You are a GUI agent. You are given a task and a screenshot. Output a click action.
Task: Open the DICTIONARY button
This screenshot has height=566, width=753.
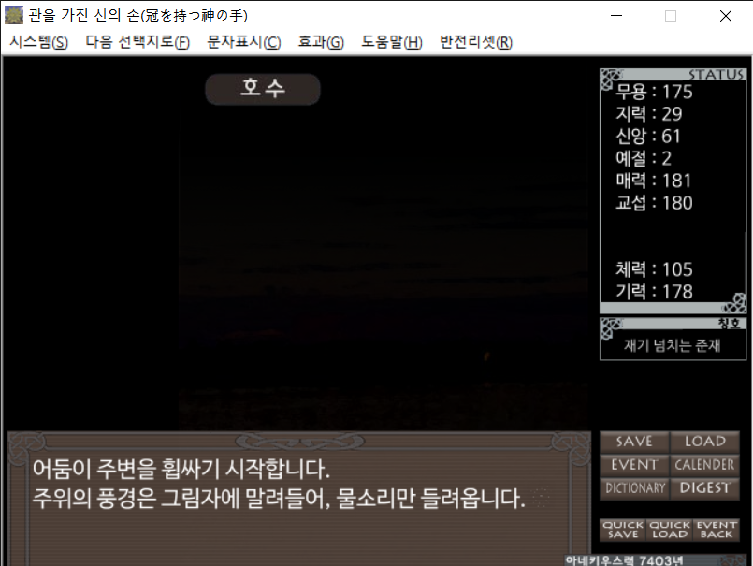tap(634, 488)
